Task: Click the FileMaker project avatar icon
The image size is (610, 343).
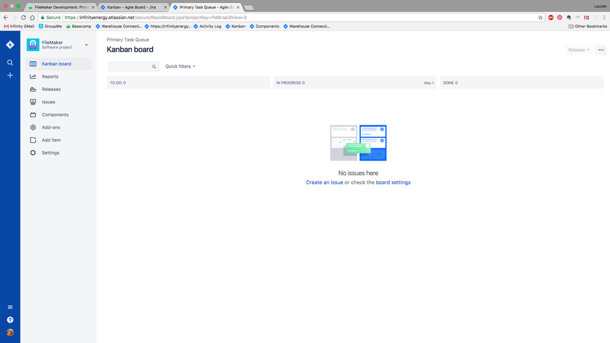Action: click(33, 45)
